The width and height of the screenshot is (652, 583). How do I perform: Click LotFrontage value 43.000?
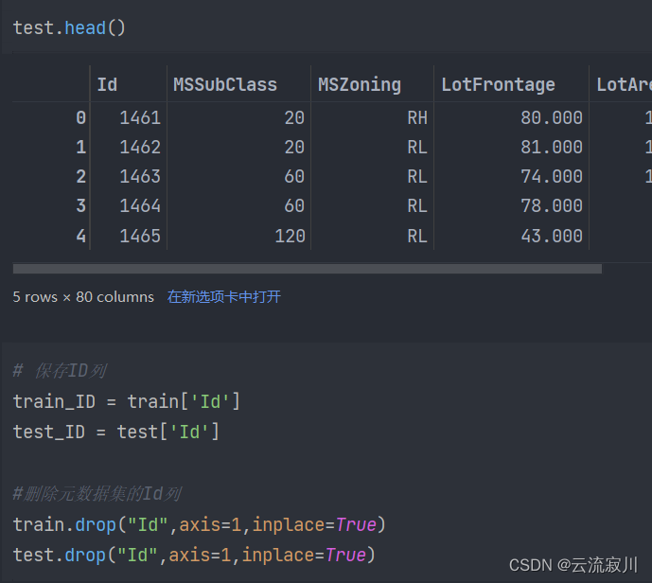point(552,237)
